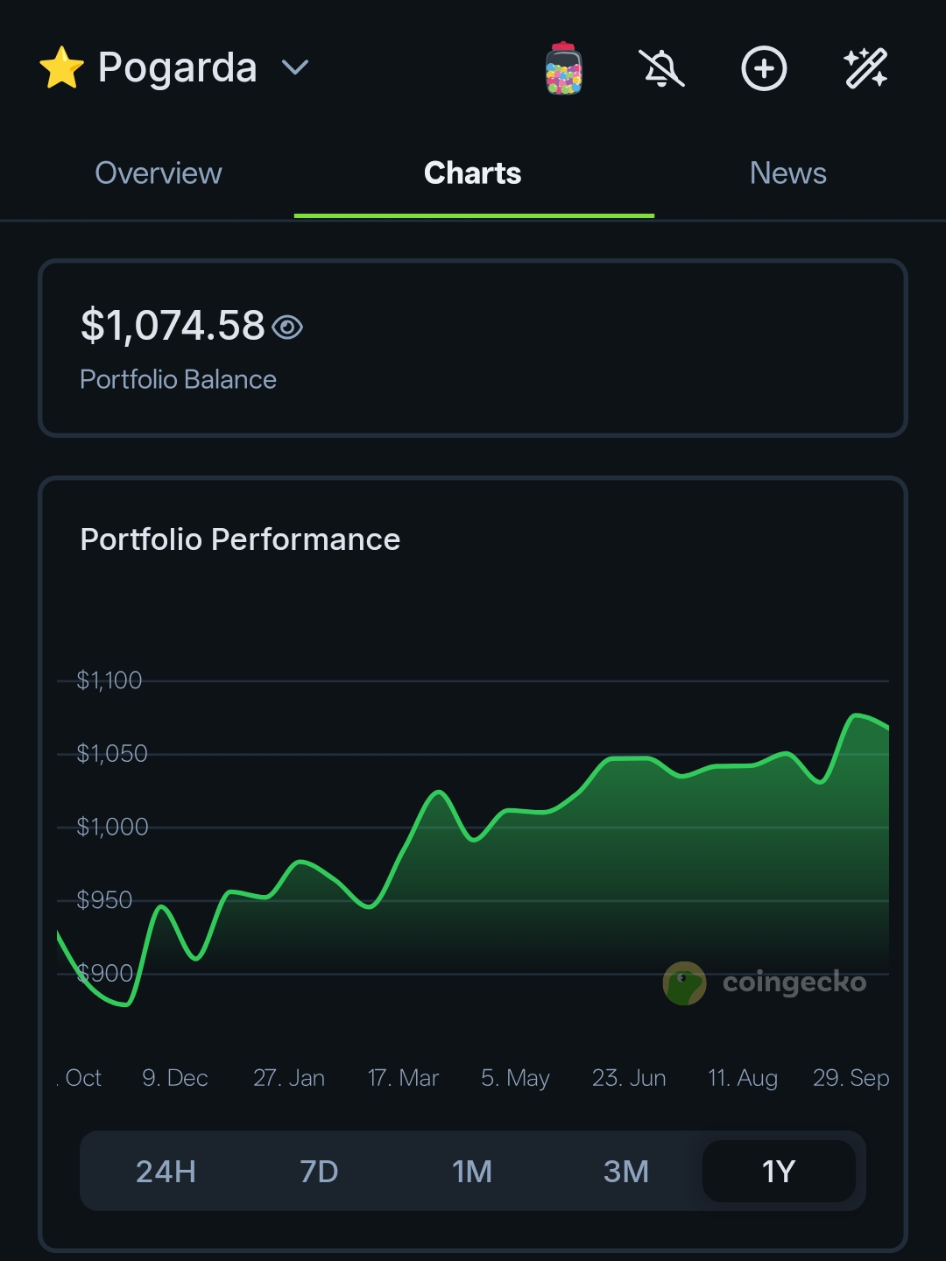Open the magic wand sparkle tool
The image size is (946, 1261).
(865, 68)
